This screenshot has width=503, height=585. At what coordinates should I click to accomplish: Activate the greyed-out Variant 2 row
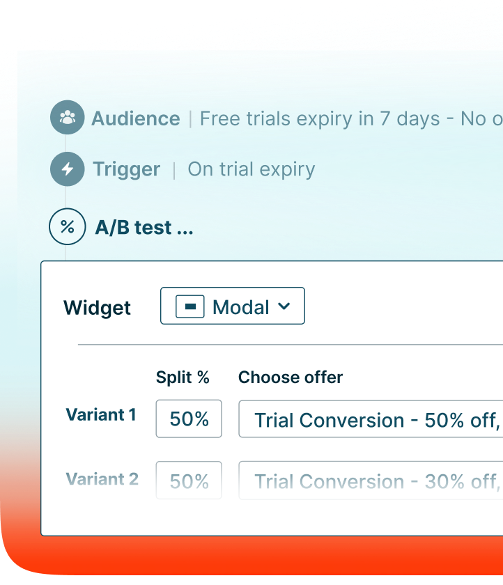click(102, 479)
